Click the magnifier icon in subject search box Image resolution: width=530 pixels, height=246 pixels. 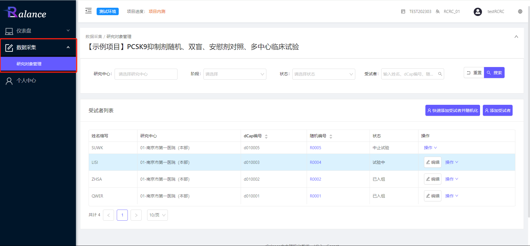coord(440,74)
